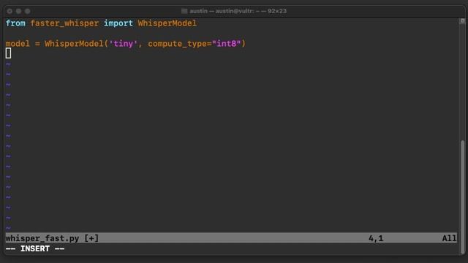Click the 'compute_type=' parameter
The image size is (468, 263).
click(180, 44)
